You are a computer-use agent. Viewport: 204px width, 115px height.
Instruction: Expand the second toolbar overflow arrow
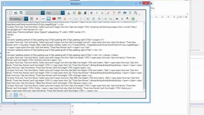(x=137, y=20)
